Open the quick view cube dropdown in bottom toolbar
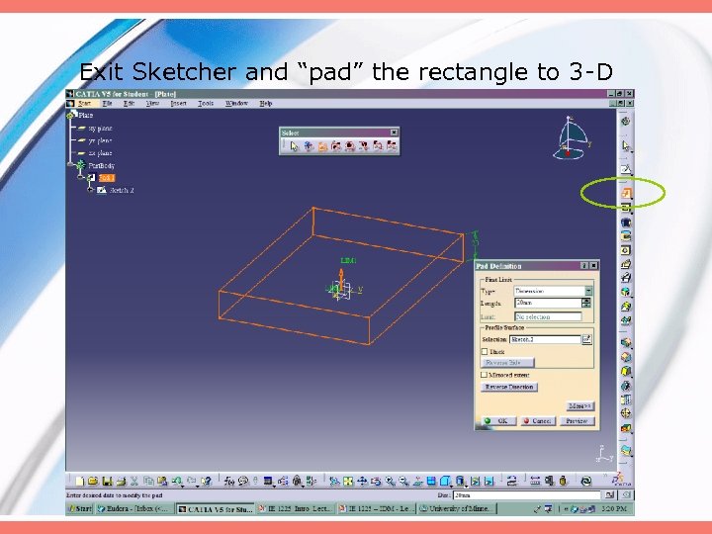The height and width of the screenshot is (534, 712). point(452,485)
